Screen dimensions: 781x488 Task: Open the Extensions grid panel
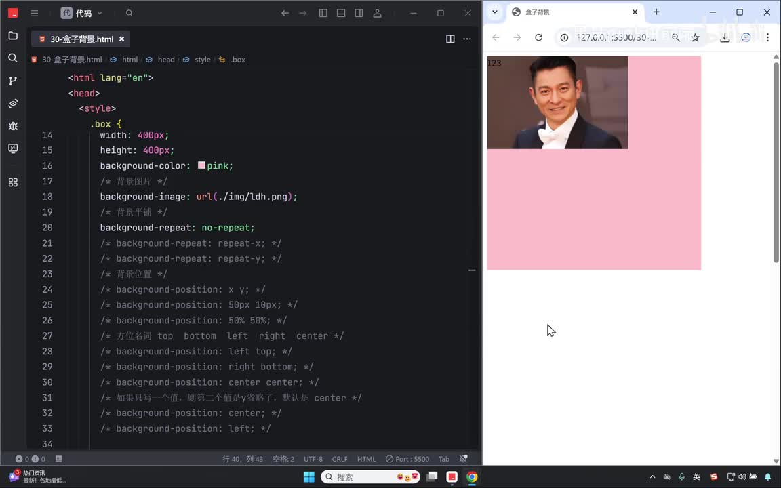13,182
